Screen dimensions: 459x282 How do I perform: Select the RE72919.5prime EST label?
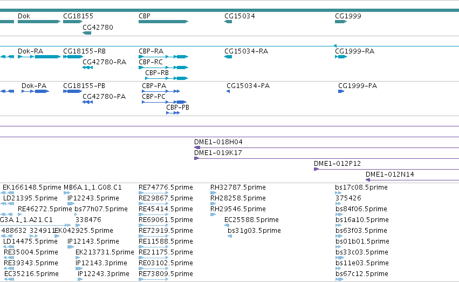click(x=166, y=231)
